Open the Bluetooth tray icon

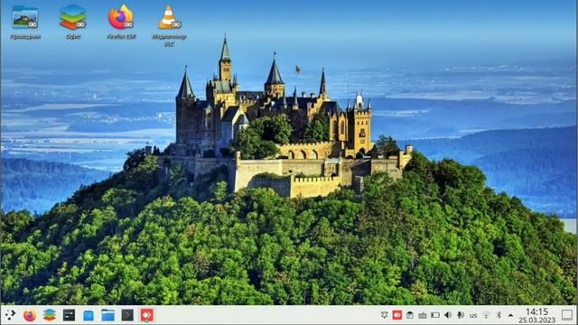tap(499, 315)
